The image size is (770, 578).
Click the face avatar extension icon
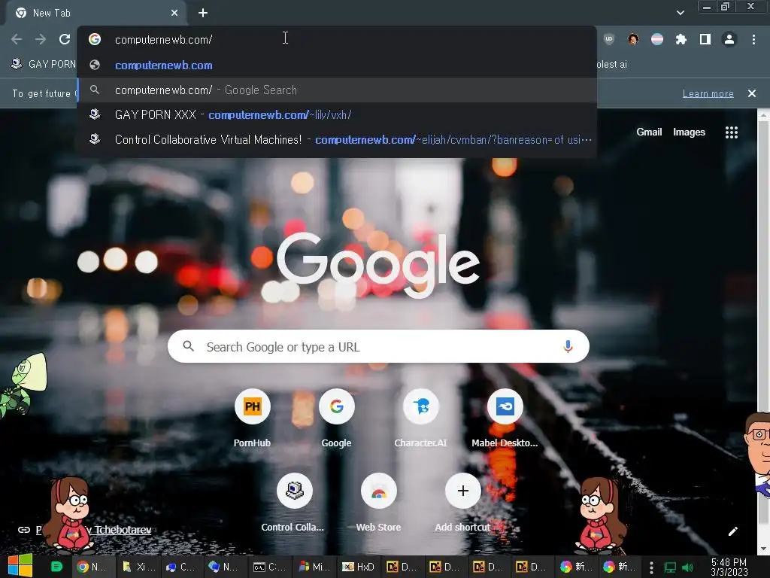[x=633, y=39]
